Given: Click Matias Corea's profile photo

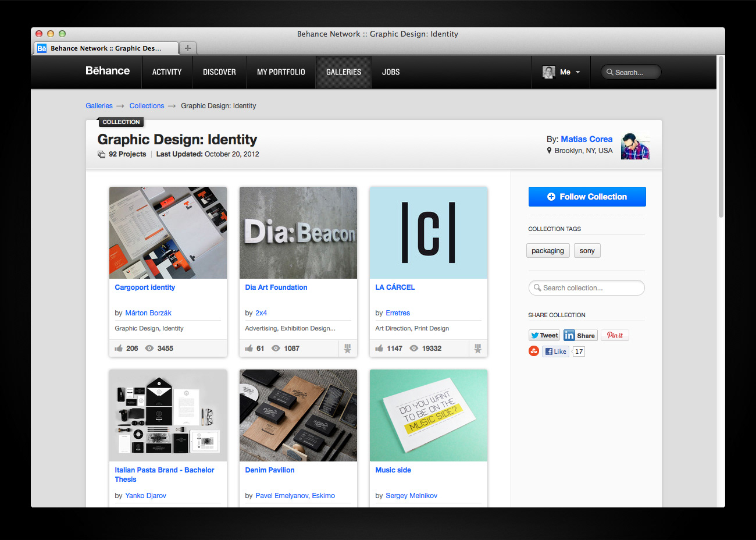Looking at the screenshot, I should point(635,146).
